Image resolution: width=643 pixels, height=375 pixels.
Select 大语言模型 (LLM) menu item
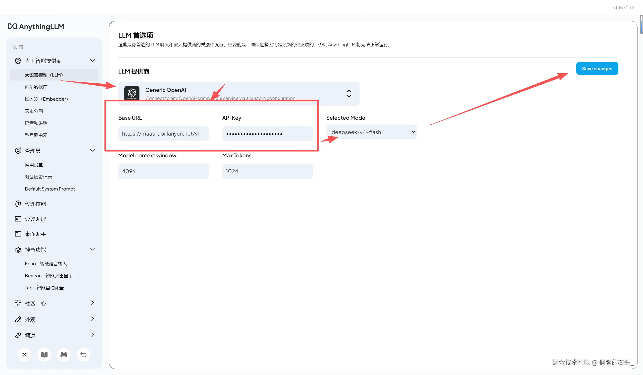[54, 75]
